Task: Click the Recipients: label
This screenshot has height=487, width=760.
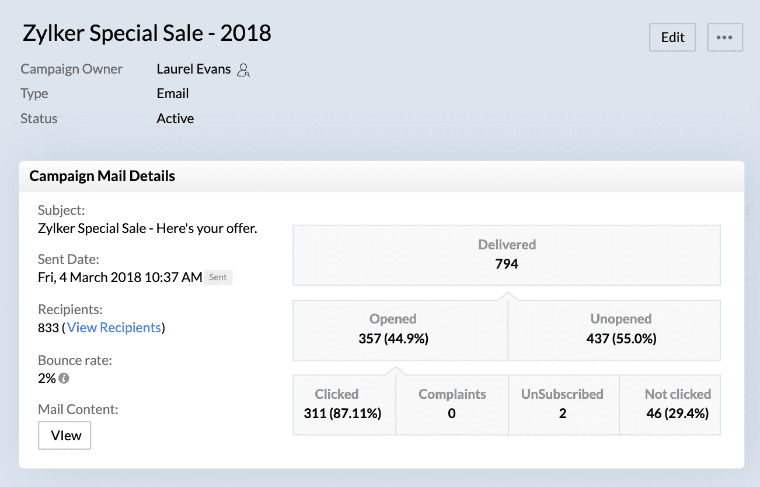Action: [x=70, y=309]
